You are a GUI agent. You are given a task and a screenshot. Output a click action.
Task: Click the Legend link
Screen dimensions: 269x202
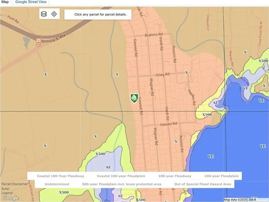pyautogui.click(x=7, y=193)
